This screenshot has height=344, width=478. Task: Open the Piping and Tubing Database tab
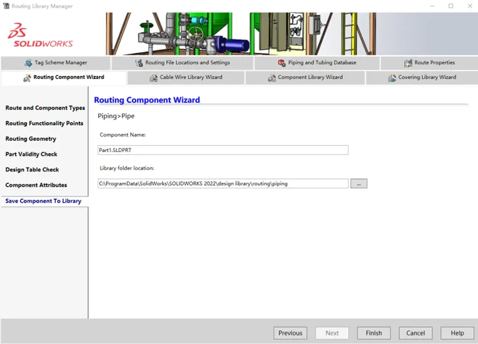click(x=317, y=63)
